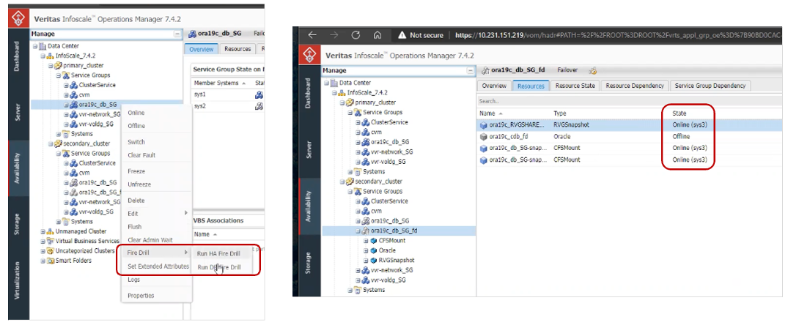This screenshot has width=799, height=325.
Task: Select Run DR Fire Drill
Action: click(218, 267)
